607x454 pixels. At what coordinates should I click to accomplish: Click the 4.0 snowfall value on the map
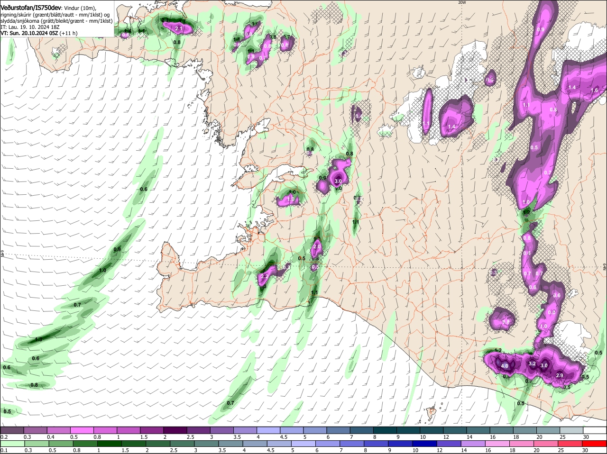pyautogui.click(x=505, y=366)
